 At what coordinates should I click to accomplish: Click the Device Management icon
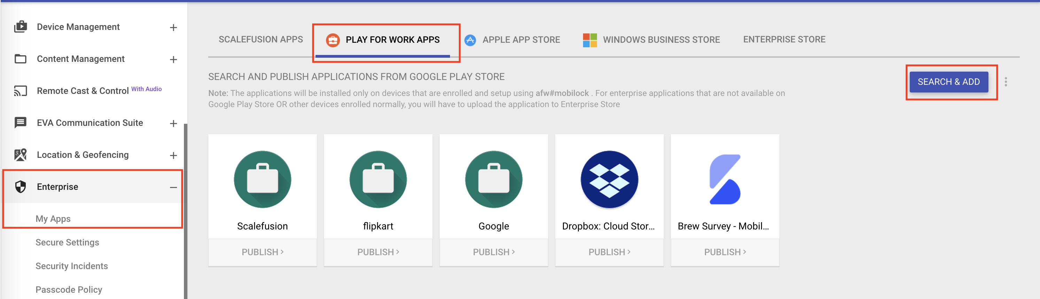pos(21,27)
